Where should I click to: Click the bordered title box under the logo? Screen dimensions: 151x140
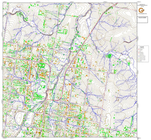click(142, 20)
